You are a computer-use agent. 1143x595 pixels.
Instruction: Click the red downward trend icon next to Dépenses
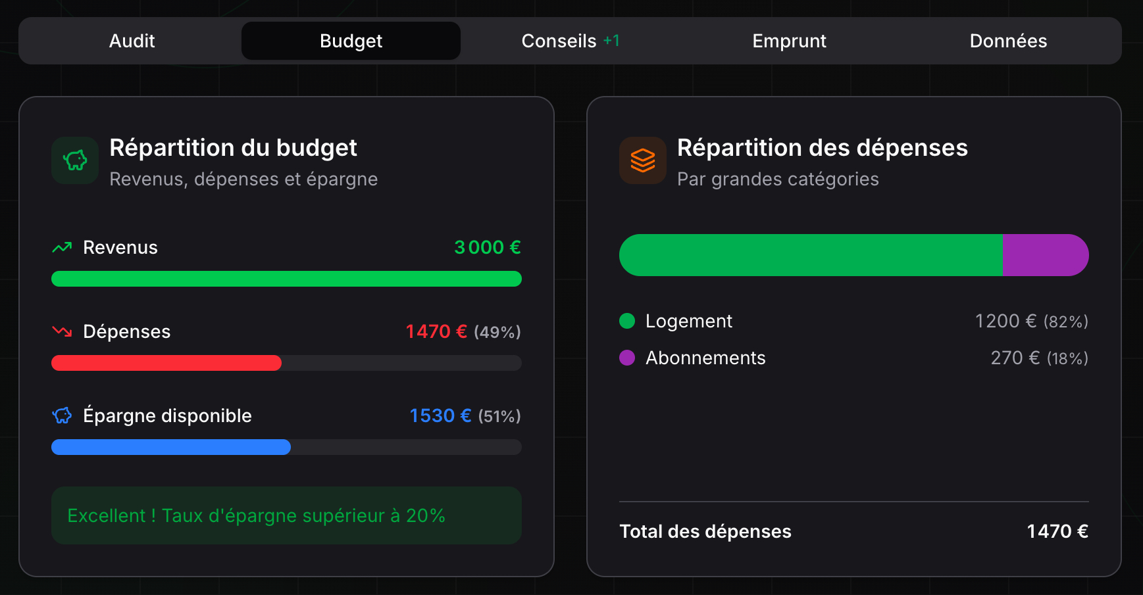point(61,331)
